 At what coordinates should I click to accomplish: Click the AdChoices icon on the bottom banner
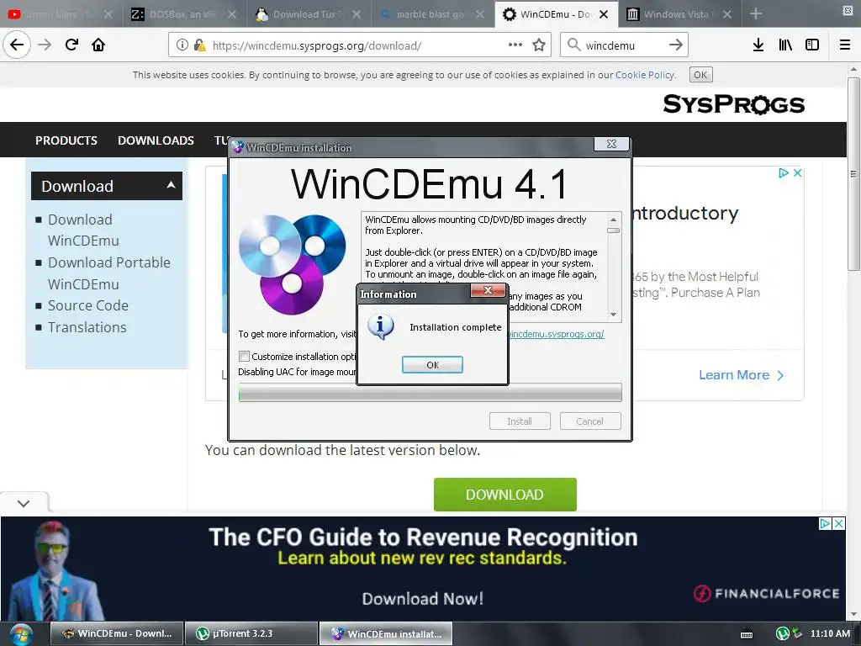click(x=825, y=523)
